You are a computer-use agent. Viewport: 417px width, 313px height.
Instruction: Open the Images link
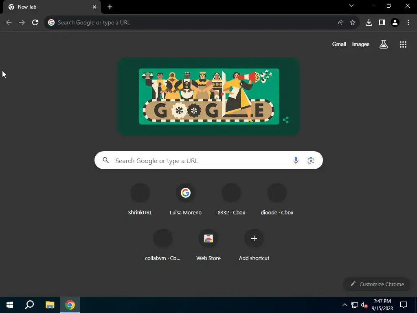(x=361, y=44)
